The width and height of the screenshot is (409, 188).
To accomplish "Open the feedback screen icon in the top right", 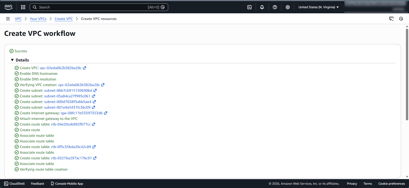I will coord(391,19).
